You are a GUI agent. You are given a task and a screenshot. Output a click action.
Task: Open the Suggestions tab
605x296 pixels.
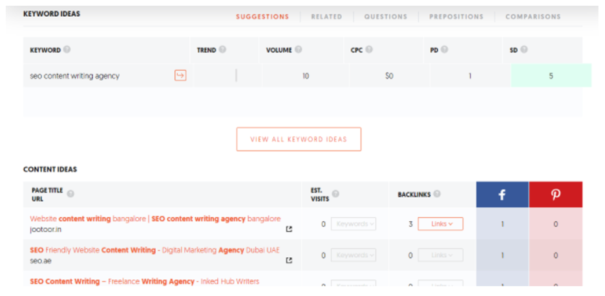[x=262, y=17]
